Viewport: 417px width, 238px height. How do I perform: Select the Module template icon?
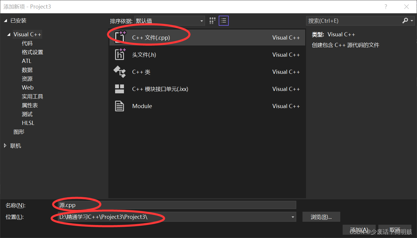[120, 106]
